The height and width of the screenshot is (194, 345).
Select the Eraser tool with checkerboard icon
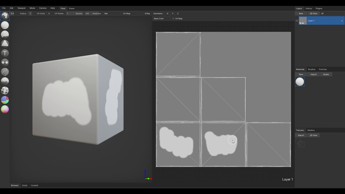(x=5, y=25)
